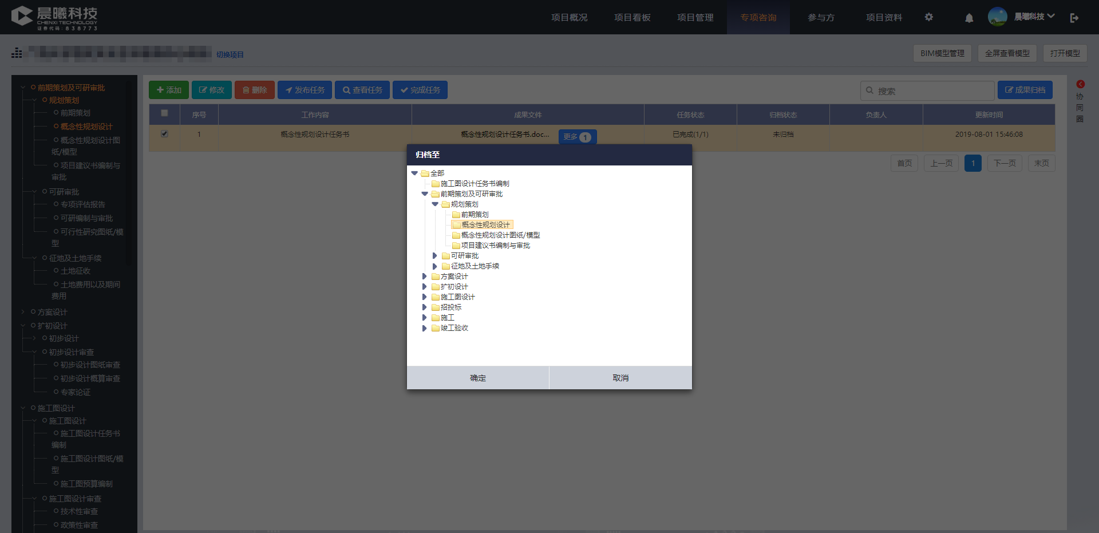Open the 项目资料 menu

[x=884, y=17]
